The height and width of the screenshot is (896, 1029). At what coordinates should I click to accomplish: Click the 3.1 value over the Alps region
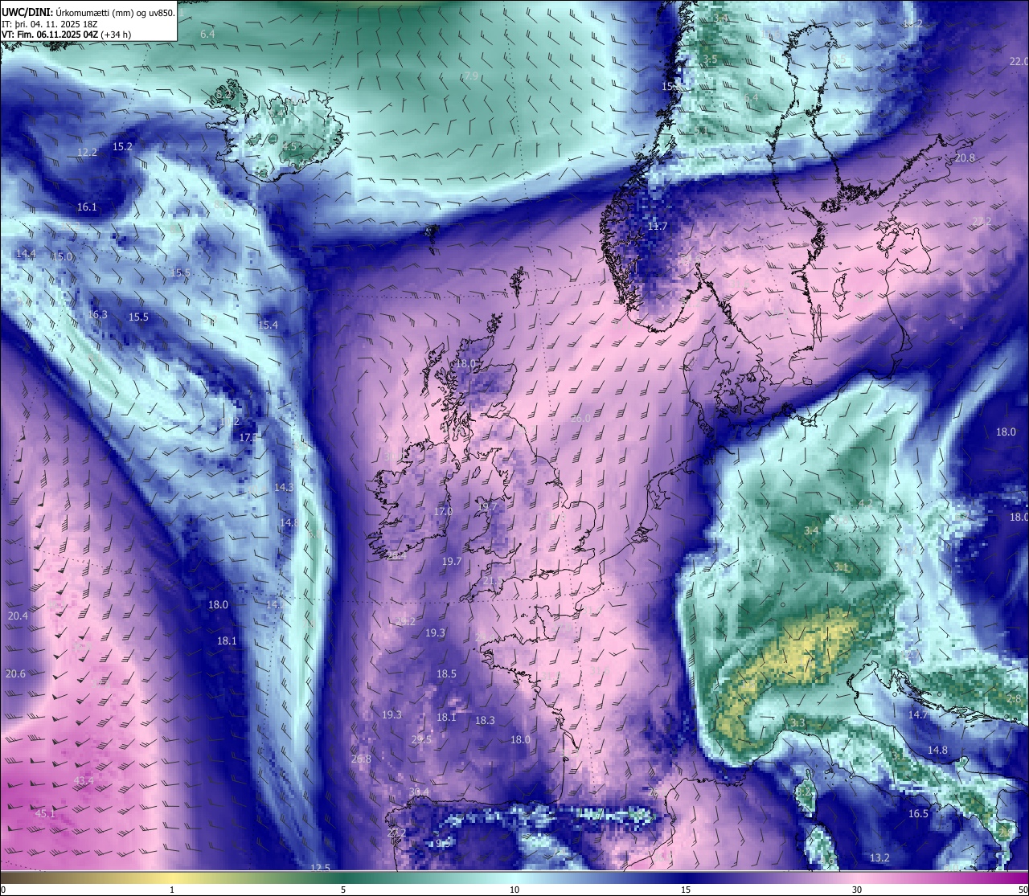(x=841, y=567)
